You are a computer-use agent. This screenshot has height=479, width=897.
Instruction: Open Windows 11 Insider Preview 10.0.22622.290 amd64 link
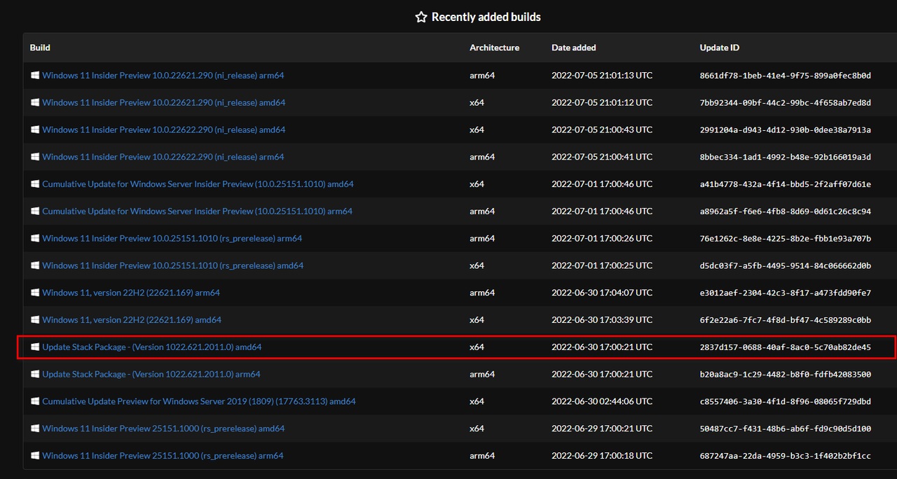point(164,130)
